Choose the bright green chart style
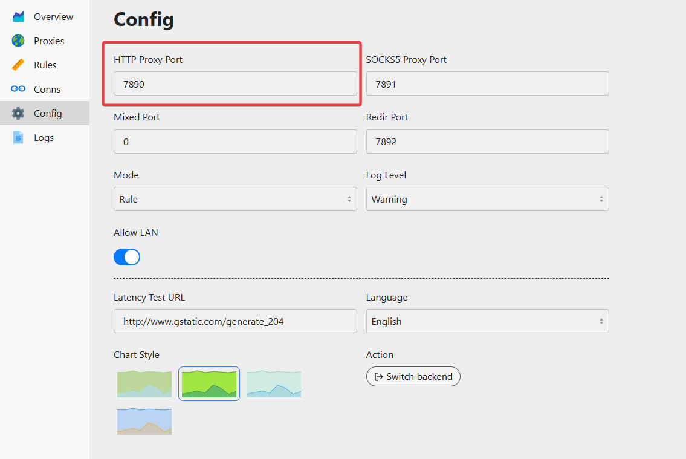The image size is (686, 459). pos(209,384)
